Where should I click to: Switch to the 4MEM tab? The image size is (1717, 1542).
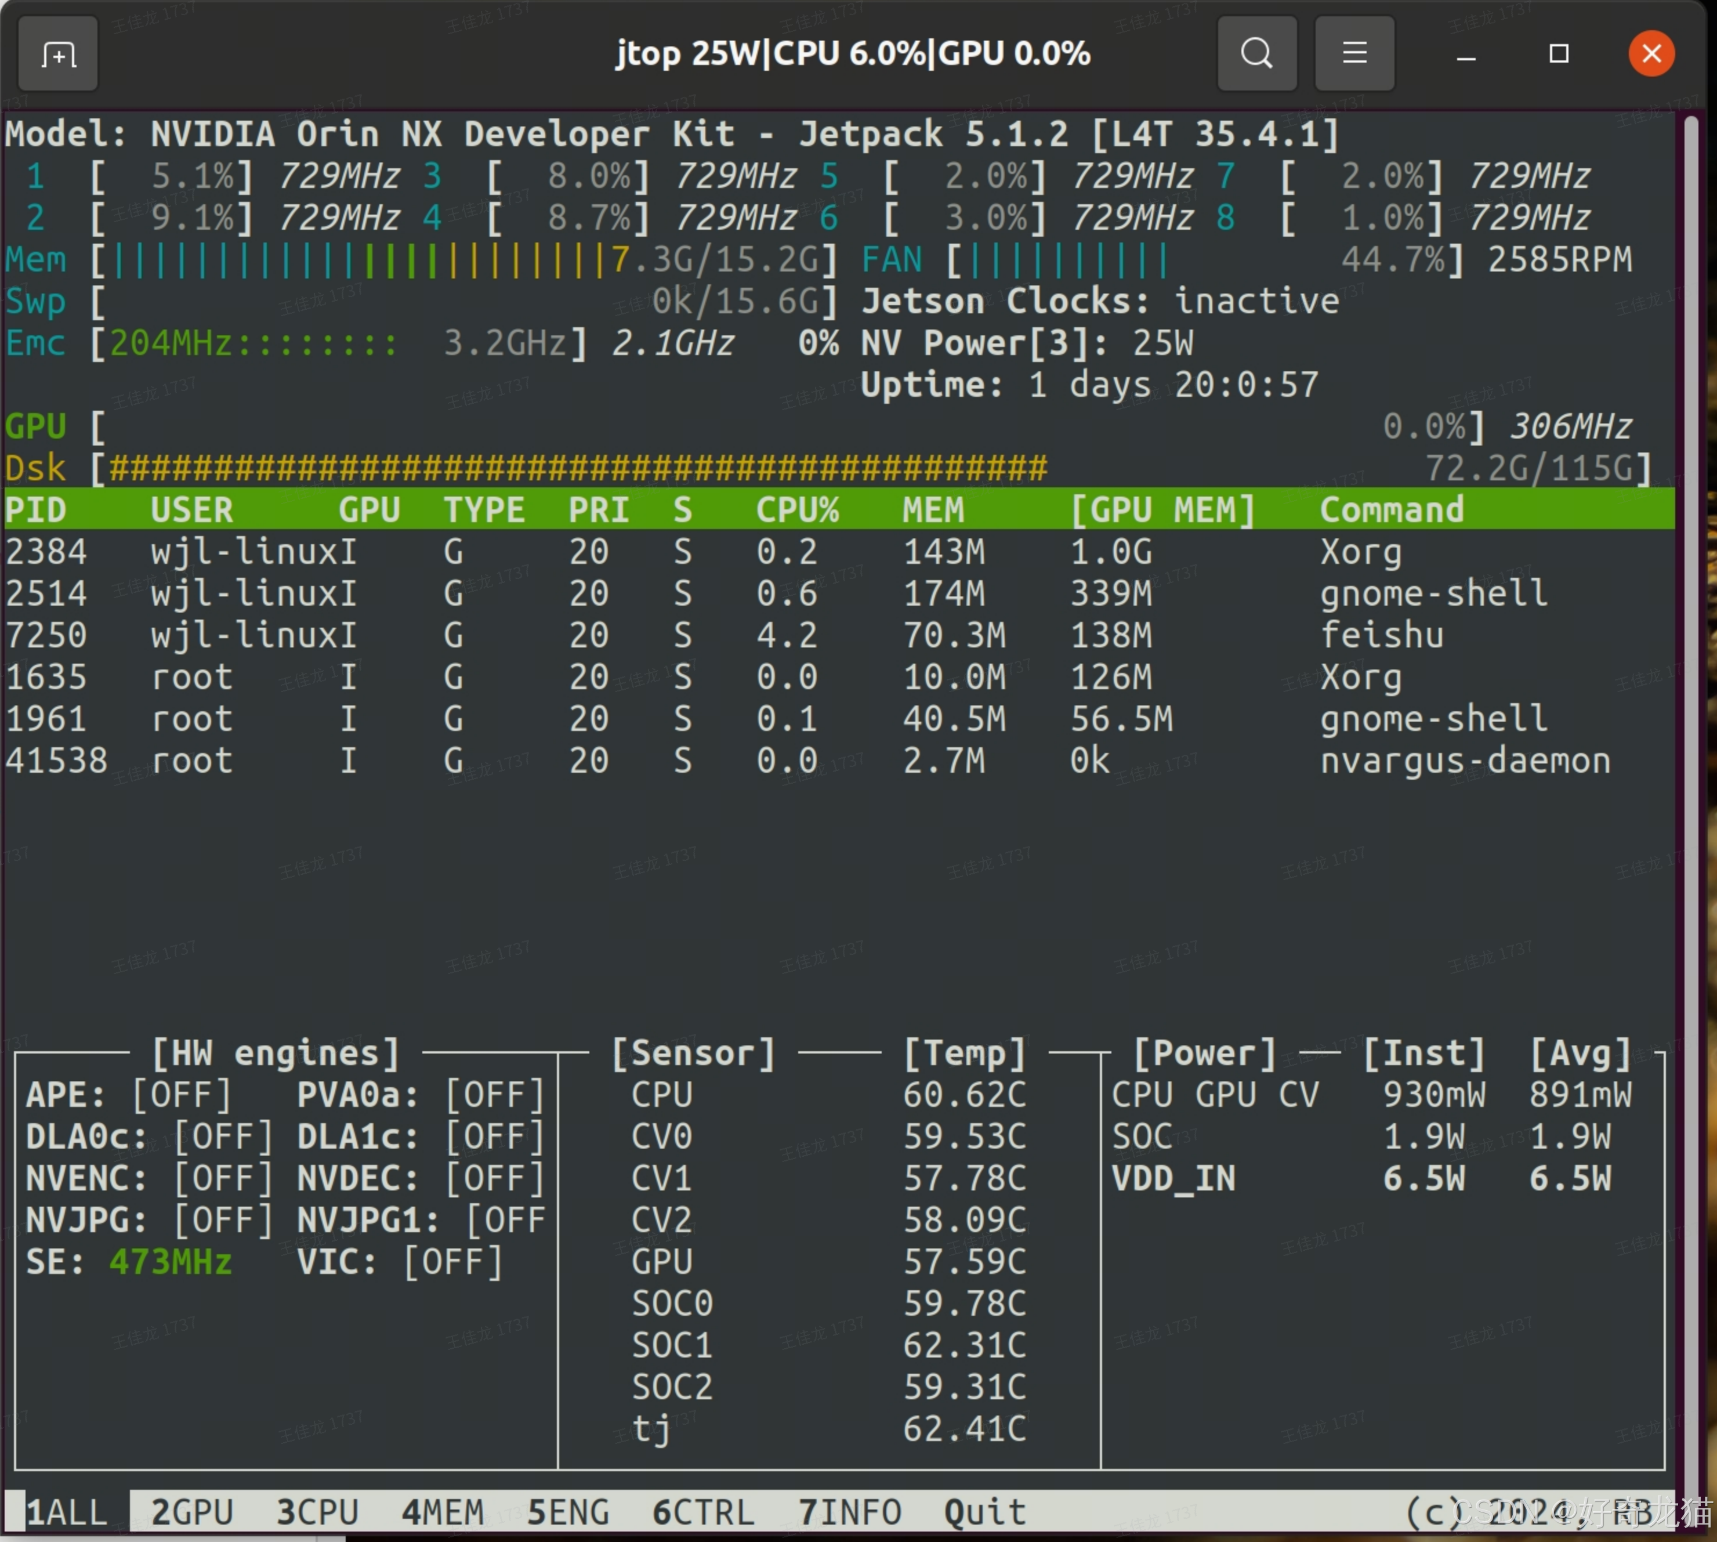[x=442, y=1511]
